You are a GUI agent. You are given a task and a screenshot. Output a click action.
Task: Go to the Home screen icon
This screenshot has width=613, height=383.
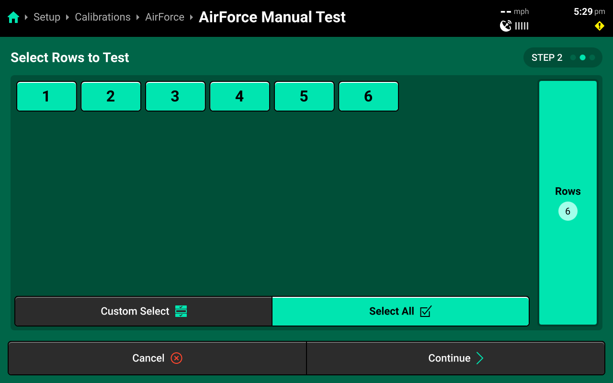pyautogui.click(x=13, y=18)
